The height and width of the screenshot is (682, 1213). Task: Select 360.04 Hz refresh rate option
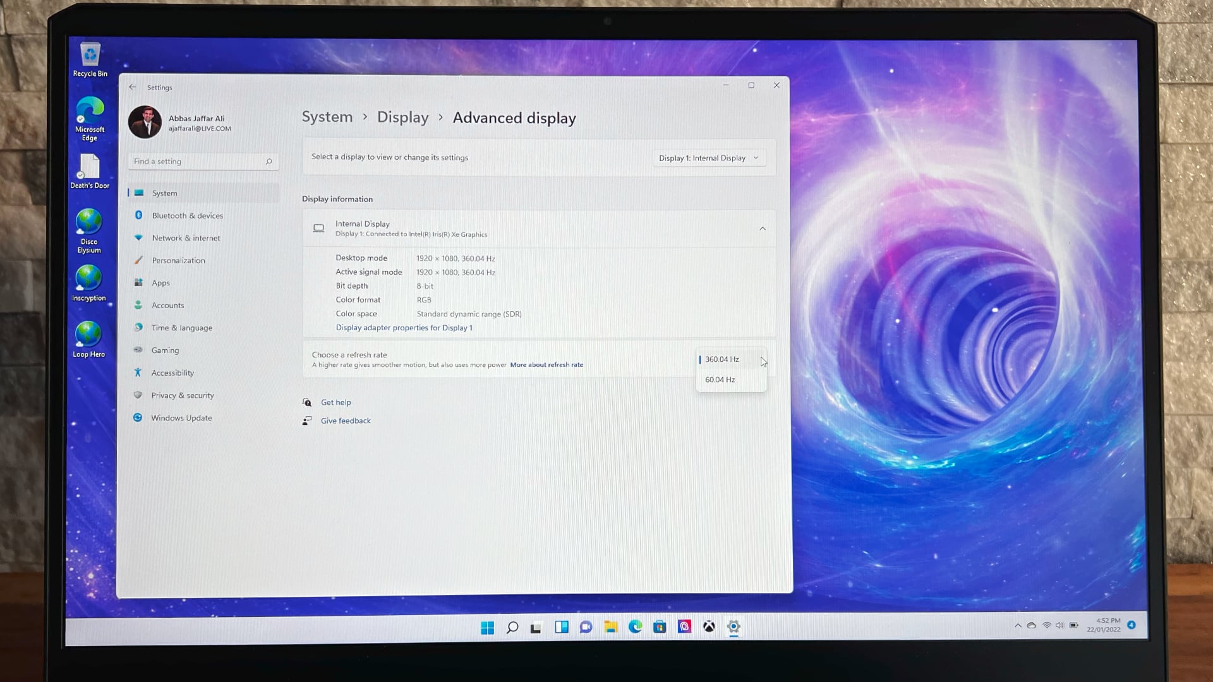tap(722, 359)
